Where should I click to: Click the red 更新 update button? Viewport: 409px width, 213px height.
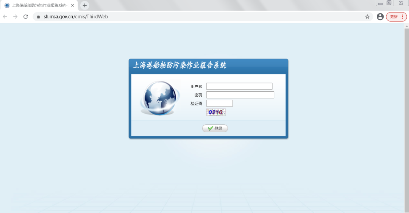(393, 17)
